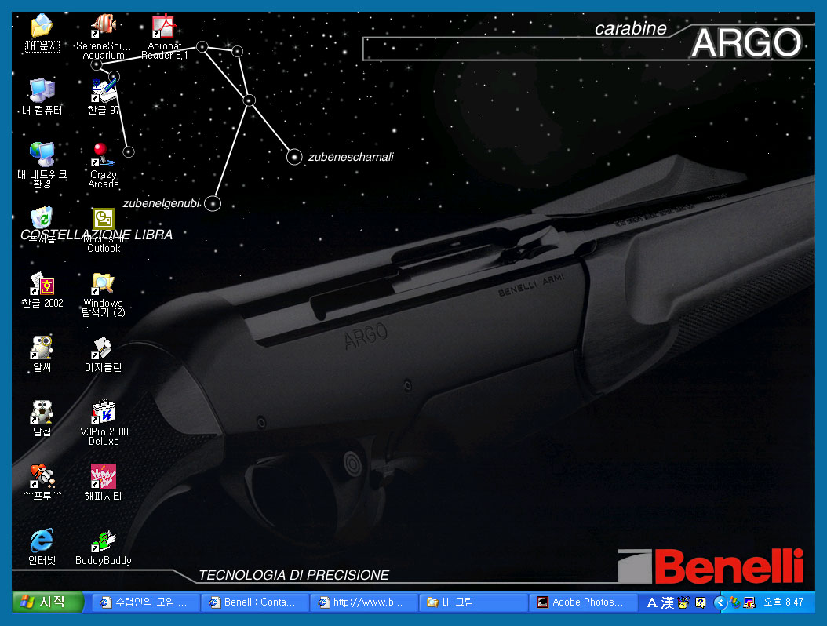Select the SereneScreen Aquarium desktop shortcut

(x=104, y=27)
